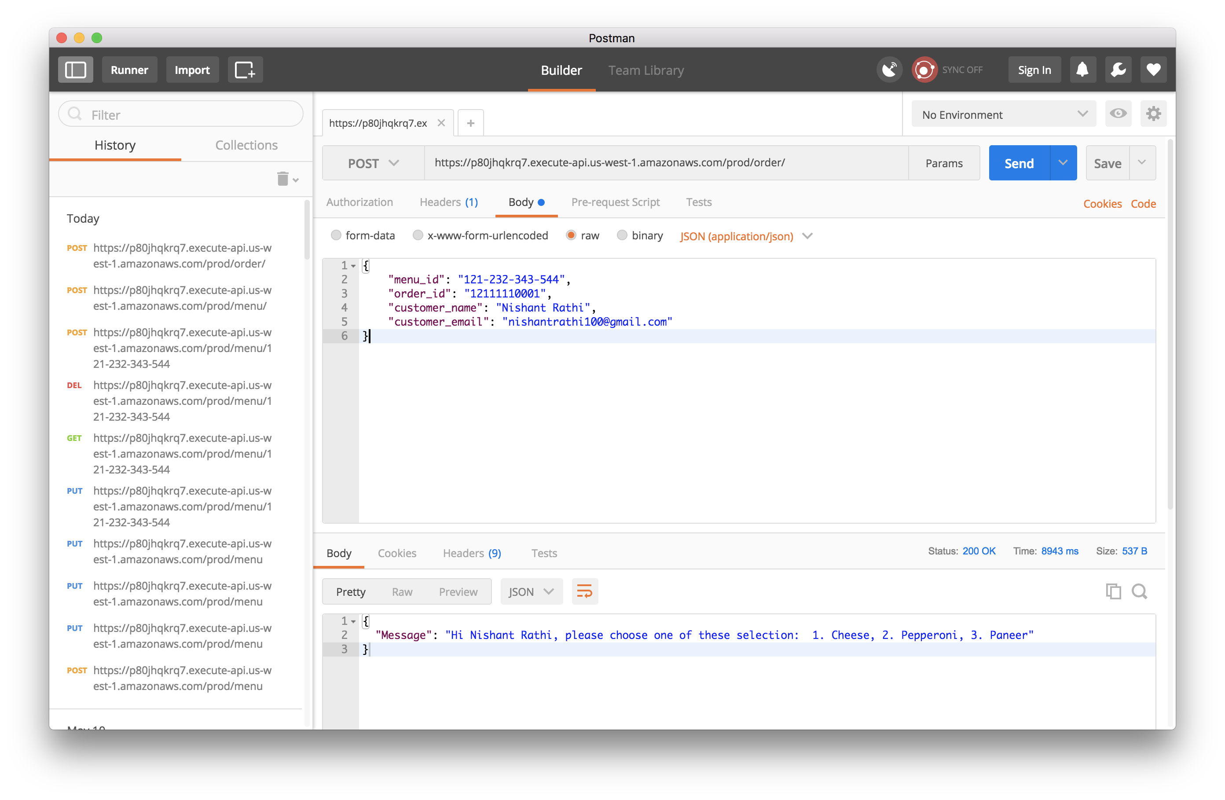Click the history trash can icon
Viewport: 1225px width, 800px height.
point(282,179)
